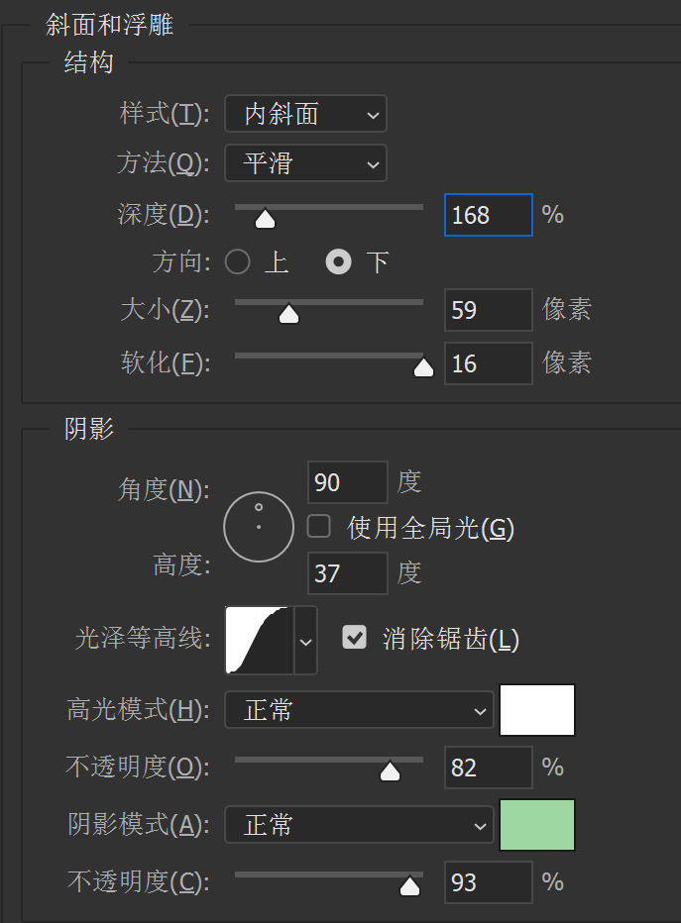Click the 深度 depth value field

(x=488, y=215)
